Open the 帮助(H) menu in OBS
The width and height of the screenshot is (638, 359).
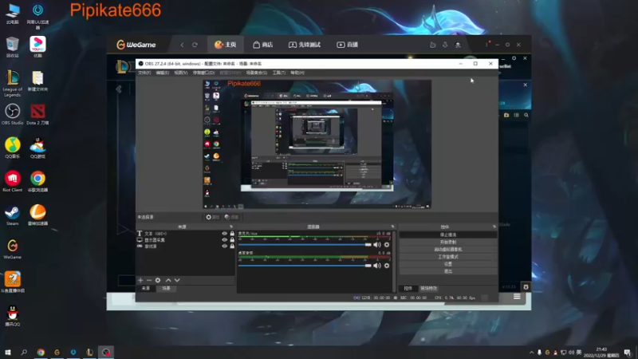tap(297, 73)
